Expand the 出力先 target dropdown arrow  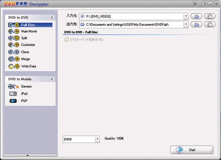tap(186, 24)
